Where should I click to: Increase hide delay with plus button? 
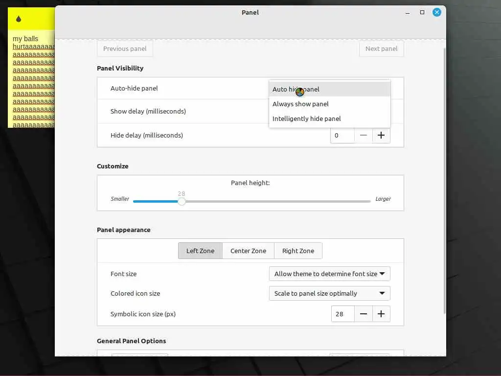pyautogui.click(x=381, y=136)
